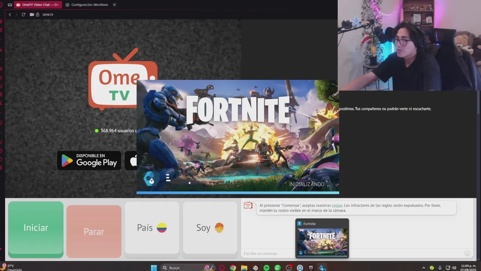Open the Windows Start menu
The height and width of the screenshot is (271, 481).
[x=154, y=268]
